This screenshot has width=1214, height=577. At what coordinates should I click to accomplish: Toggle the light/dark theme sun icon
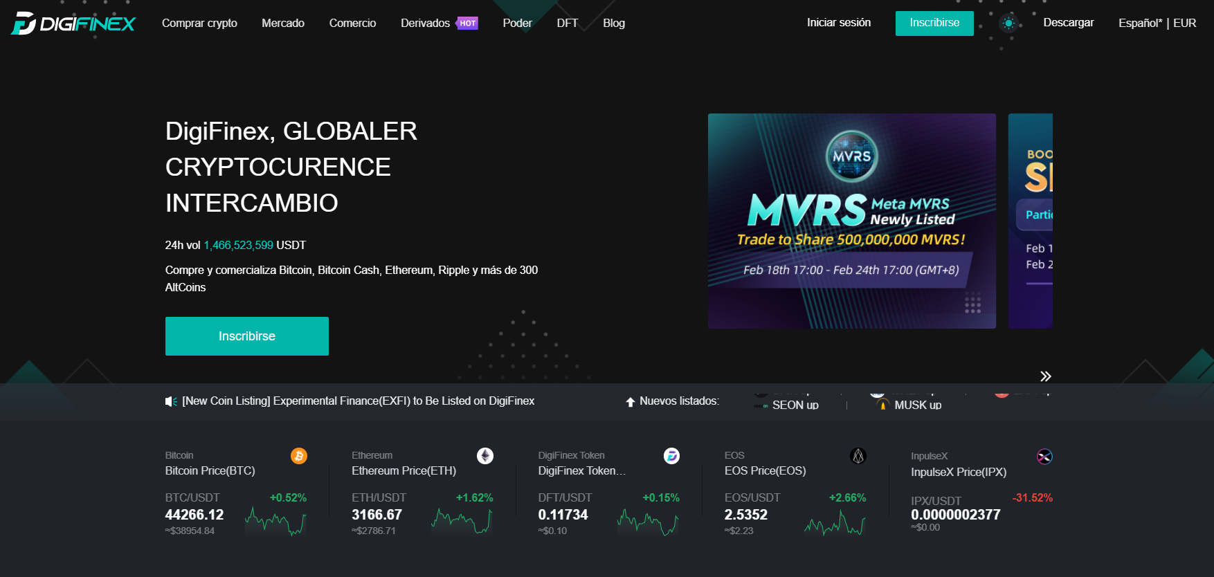tap(1008, 24)
